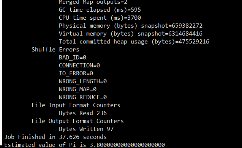242x148 pixels.
Task: Click the WRONG_LENGTH=0 counter line
Action: pyautogui.click(x=83, y=81)
